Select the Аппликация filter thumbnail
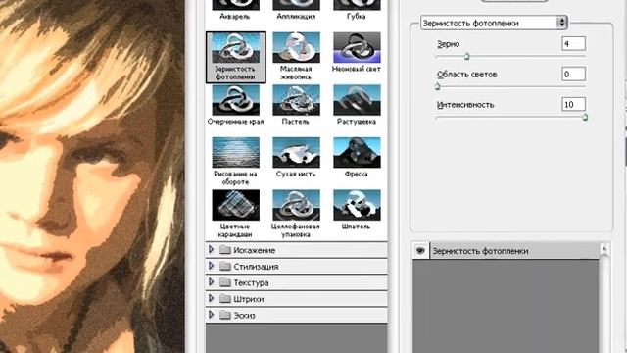Viewport: 627px width, 353px height. (x=296, y=5)
